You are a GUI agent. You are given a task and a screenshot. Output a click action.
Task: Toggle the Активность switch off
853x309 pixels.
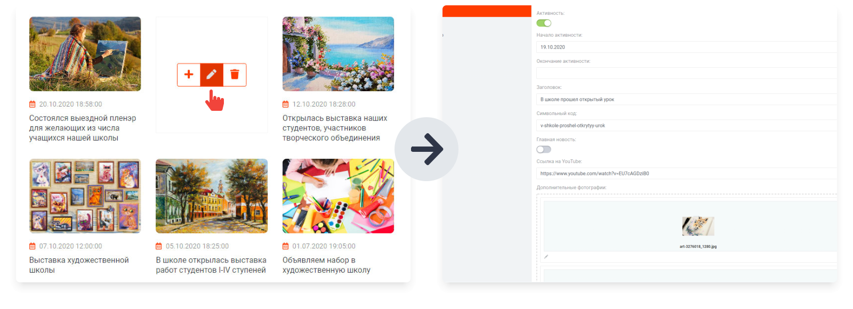point(544,23)
